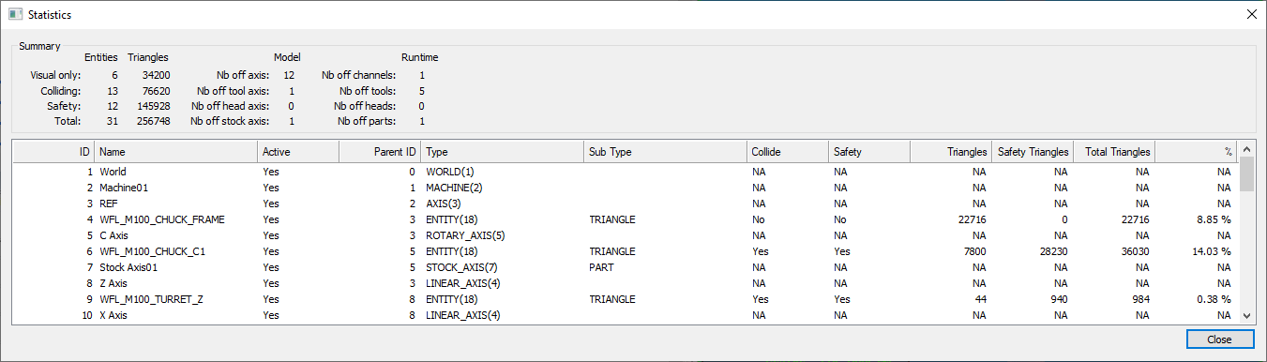Select the Z Axis row
Image resolution: width=1267 pixels, height=362 pixels.
[x=625, y=283]
